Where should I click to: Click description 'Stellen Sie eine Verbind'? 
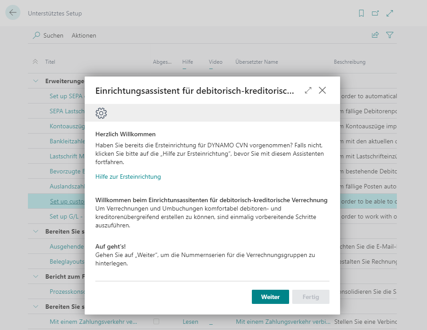coord(365,322)
